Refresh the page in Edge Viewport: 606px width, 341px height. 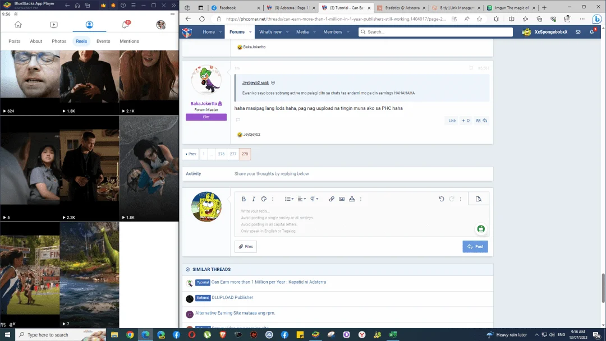point(202,19)
